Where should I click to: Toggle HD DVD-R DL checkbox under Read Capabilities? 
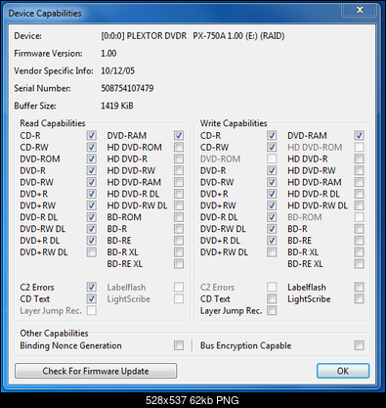tap(179, 194)
